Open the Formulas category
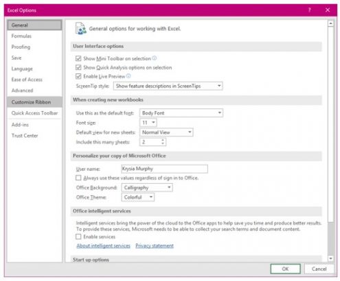The image size is (340, 281). point(34,36)
